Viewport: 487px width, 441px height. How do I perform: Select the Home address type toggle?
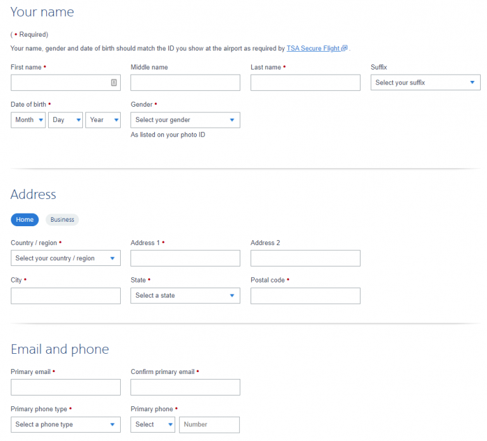click(25, 220)
